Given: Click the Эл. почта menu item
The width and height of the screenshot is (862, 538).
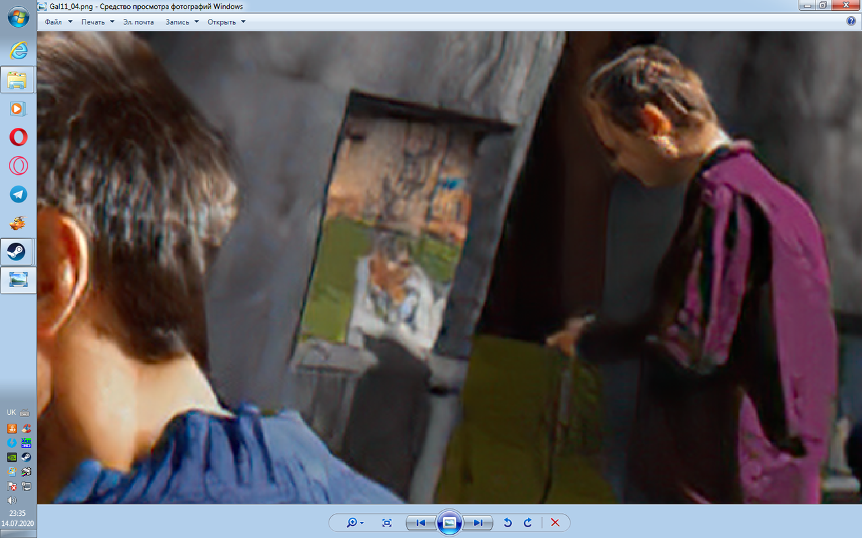Looking at the screenshot, I should (x=138, y=22).
